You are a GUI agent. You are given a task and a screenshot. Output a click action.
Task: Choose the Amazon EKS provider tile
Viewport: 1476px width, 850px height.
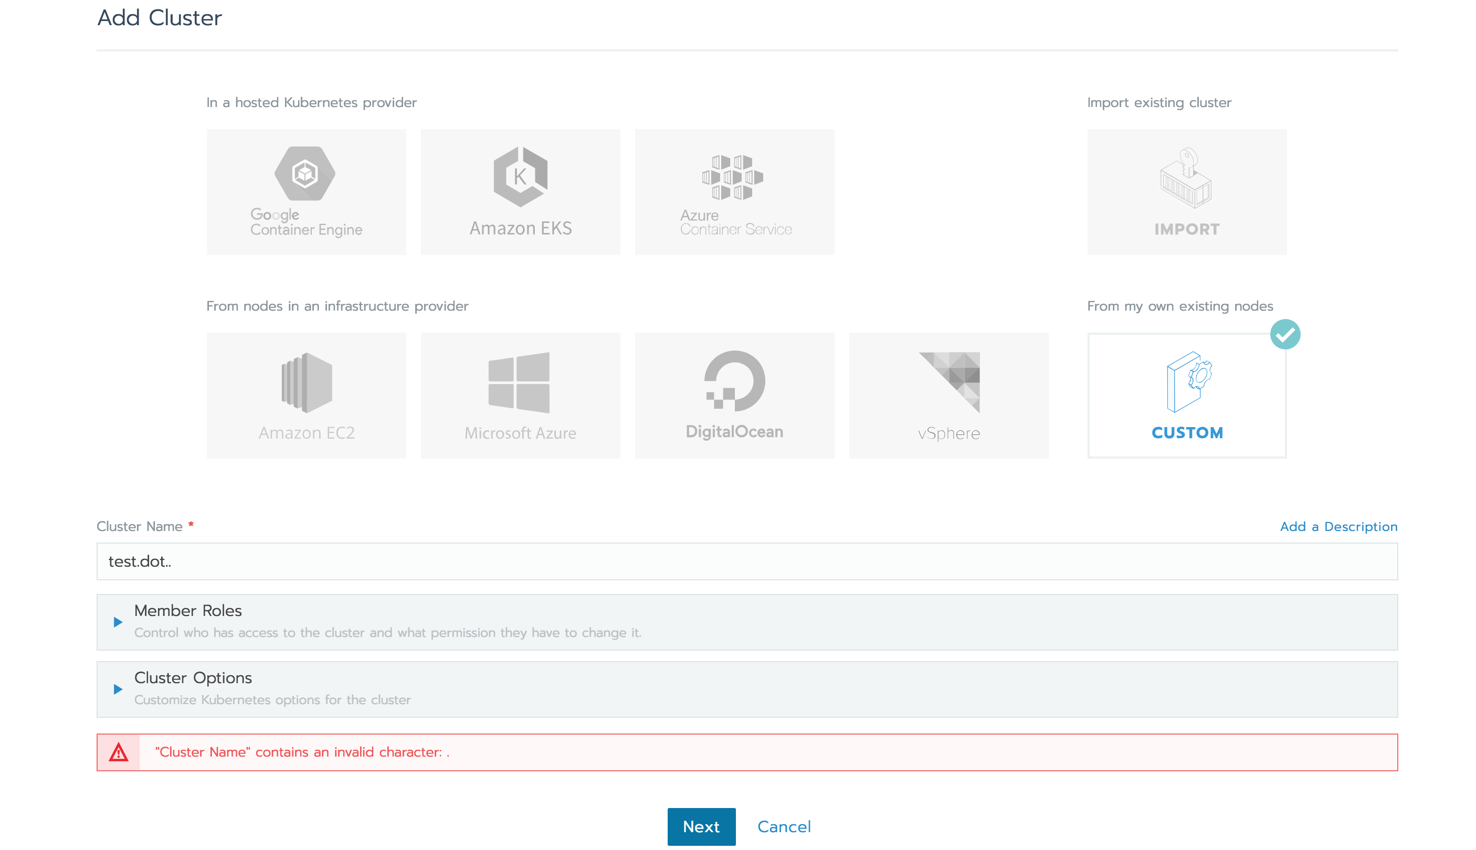tap(520, 192)
